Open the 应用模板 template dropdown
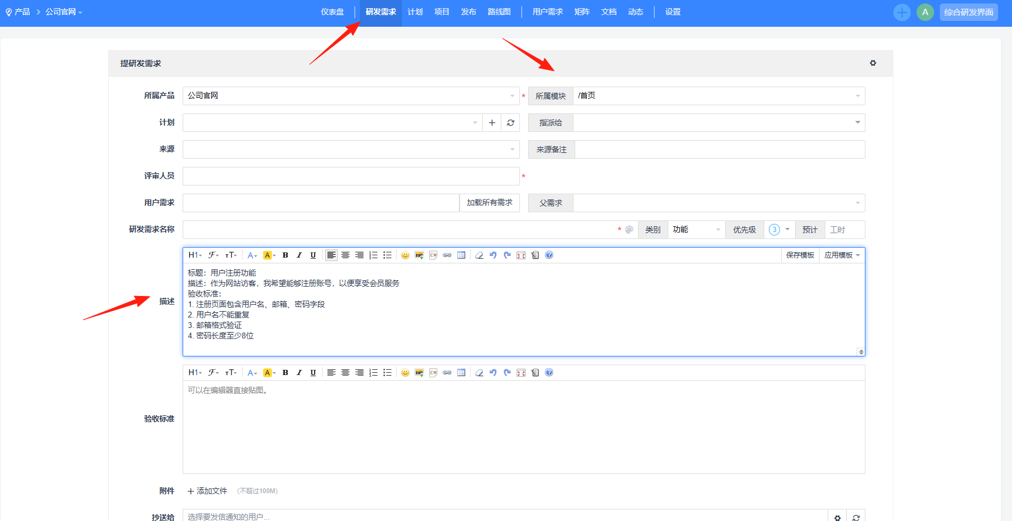Screen dimensions: 1012x521 (x=842, y=255)
